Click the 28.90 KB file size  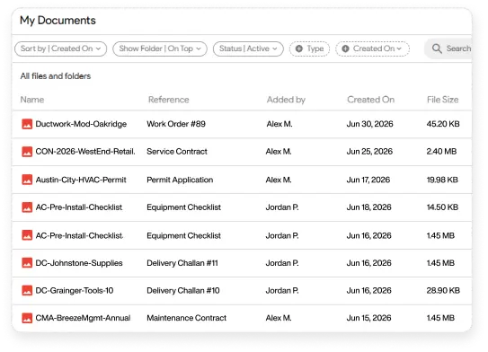coord(443,290)
